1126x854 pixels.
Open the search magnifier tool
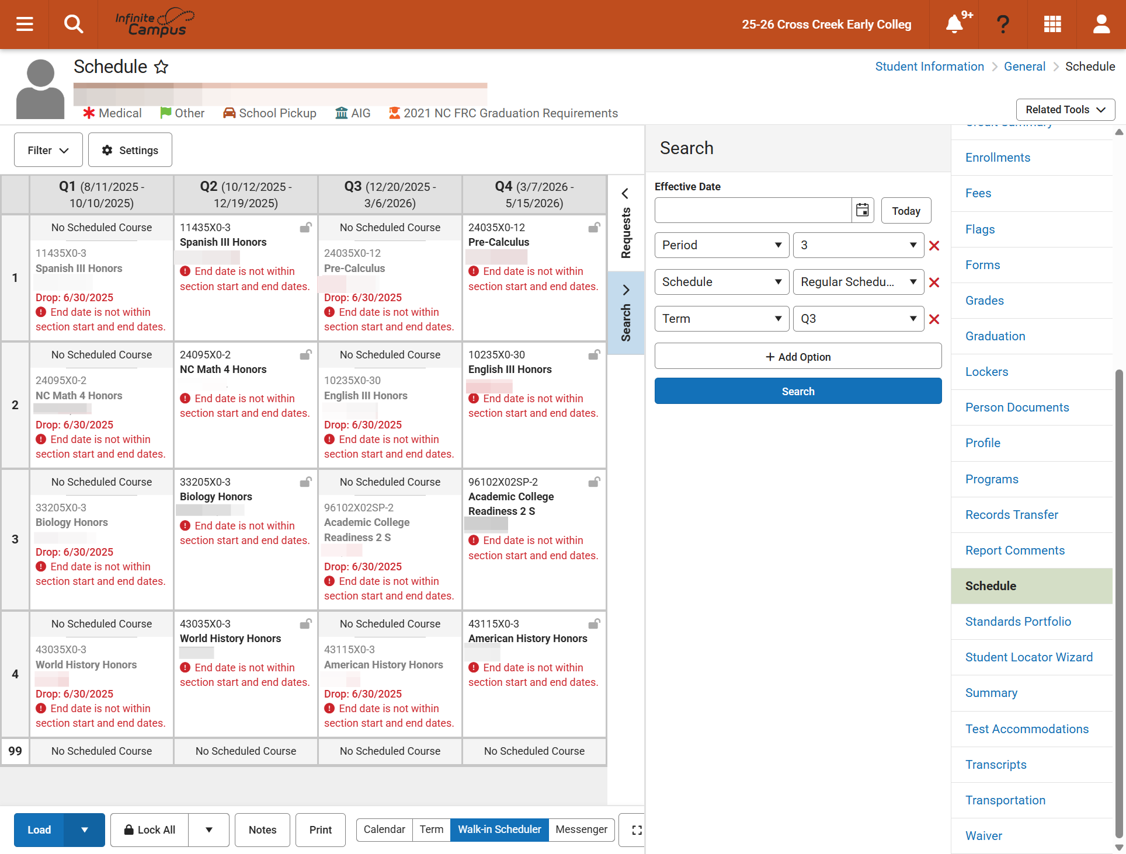click(74, 24)
